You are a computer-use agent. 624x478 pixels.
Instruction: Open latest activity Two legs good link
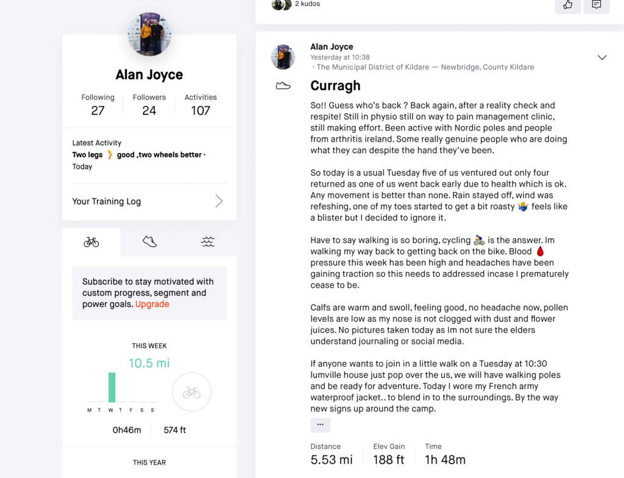coord(137,154)
